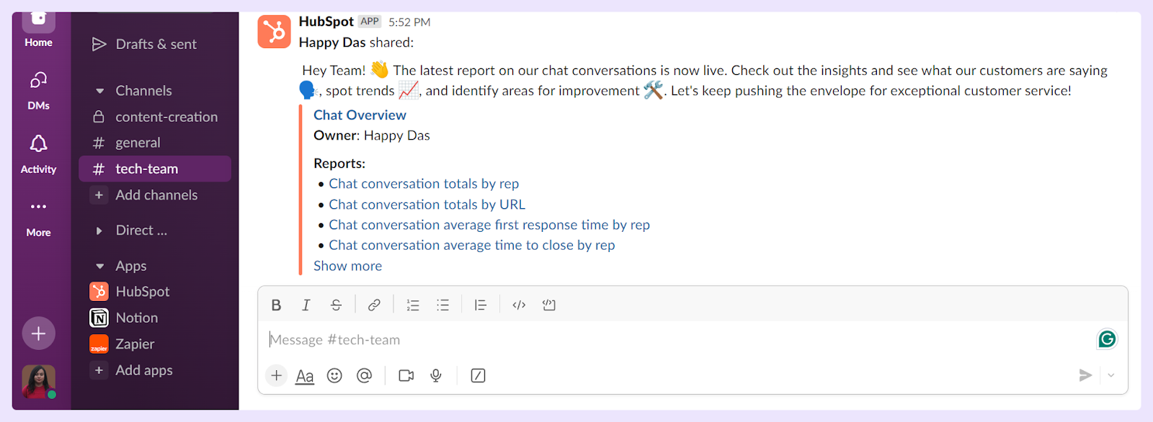
Task: Open the send options dropdown arrow
Action: click(x=1111, y=375)
